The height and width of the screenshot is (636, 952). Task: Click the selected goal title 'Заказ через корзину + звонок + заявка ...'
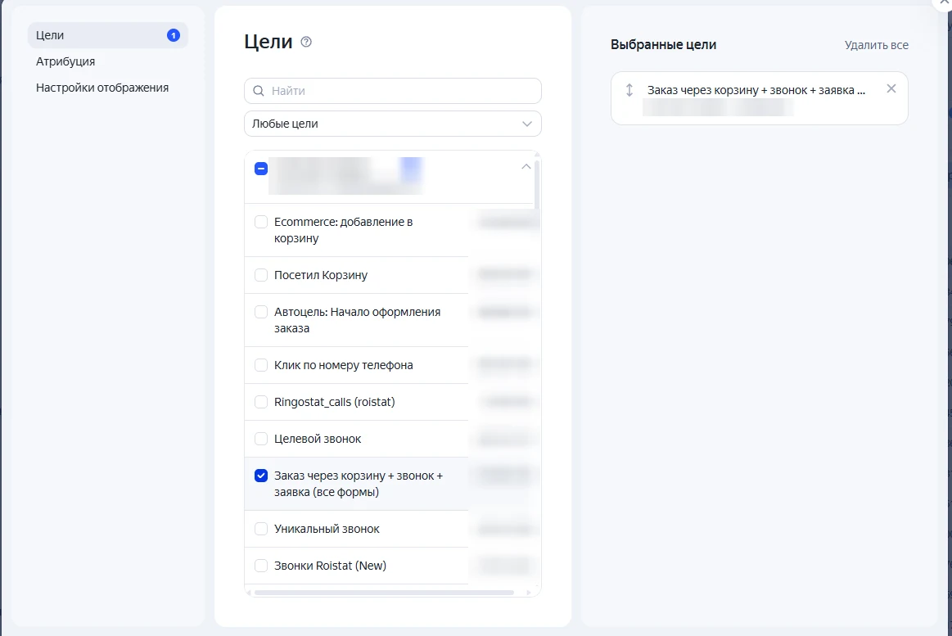[756, 90]
